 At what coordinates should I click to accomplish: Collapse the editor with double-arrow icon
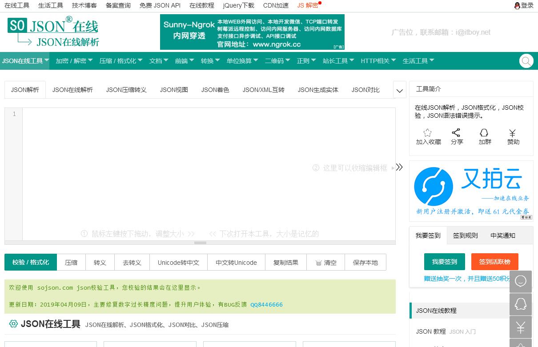click(x=399, y=168)
